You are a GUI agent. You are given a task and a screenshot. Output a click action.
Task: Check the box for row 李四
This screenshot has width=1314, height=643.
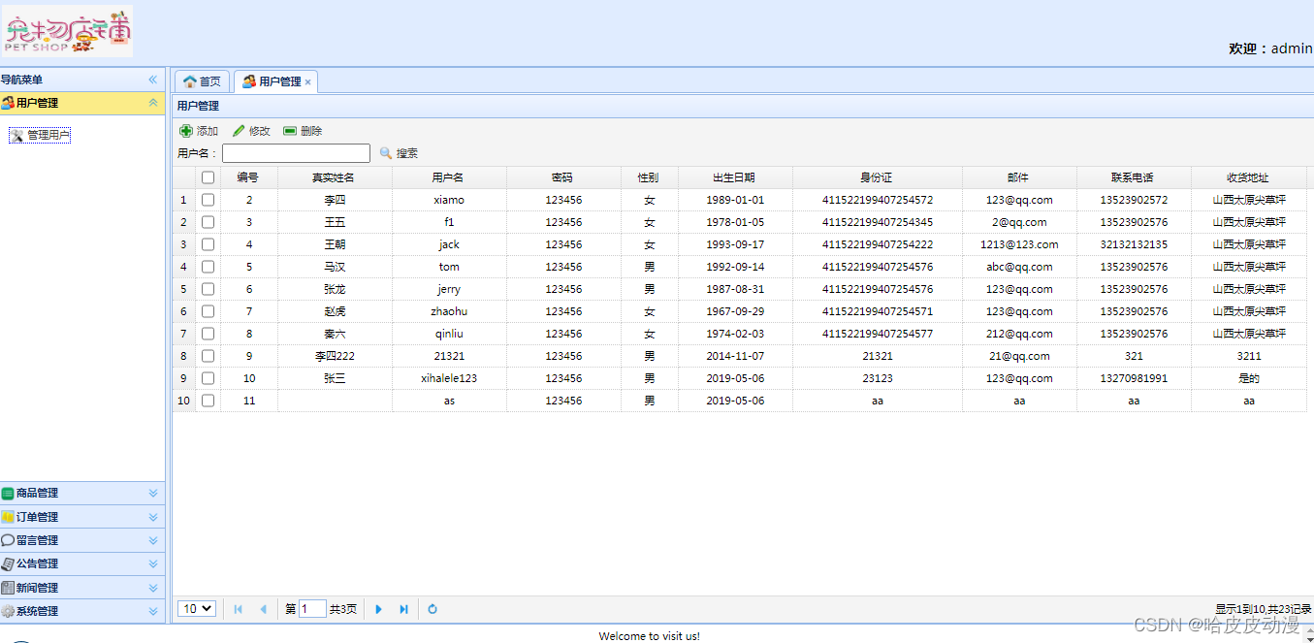(x=208, y=200)
